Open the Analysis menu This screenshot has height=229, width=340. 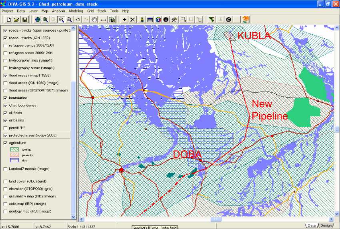point(58,11)
